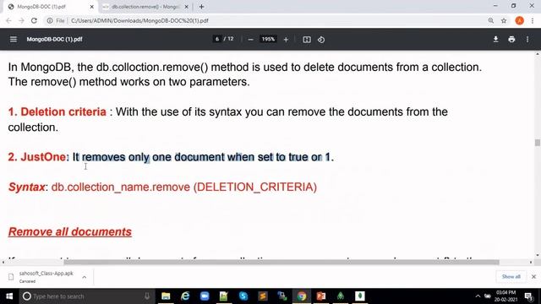Print the PDF document
541x304 pixels.
point(511,40)
